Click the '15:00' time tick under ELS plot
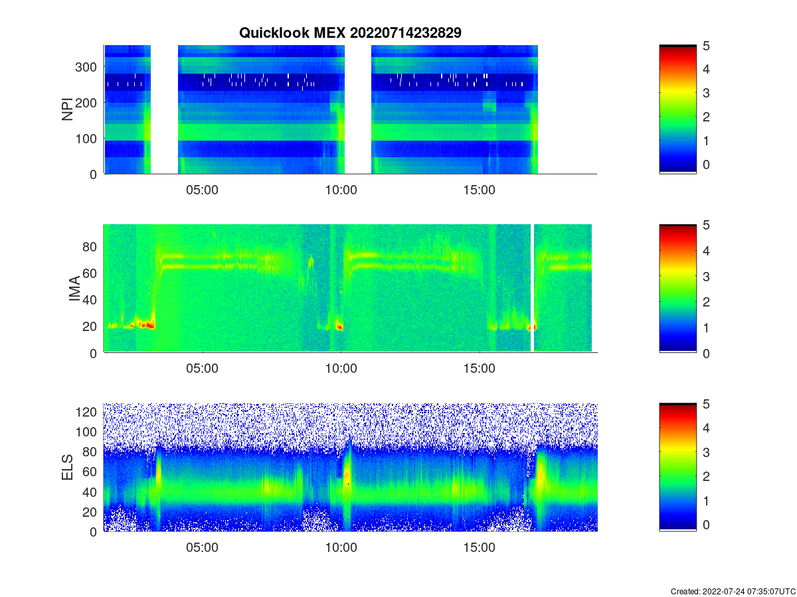The image size is (797, 597). click(x=480, y=548)
